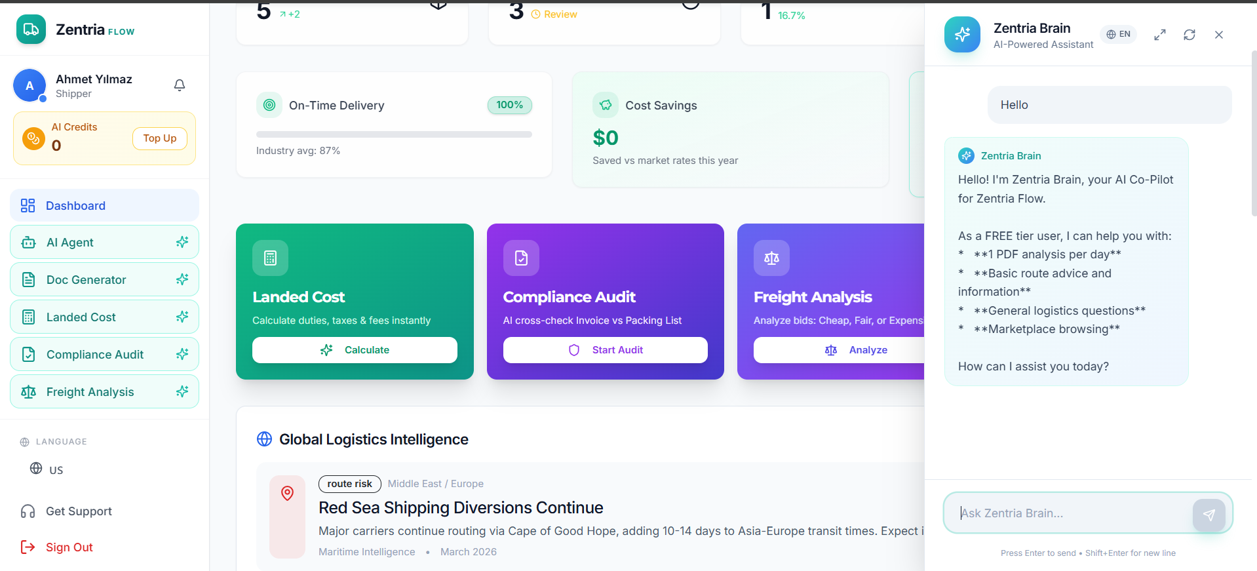Click sparkle icon on Landed Cost row

[182, 317]
